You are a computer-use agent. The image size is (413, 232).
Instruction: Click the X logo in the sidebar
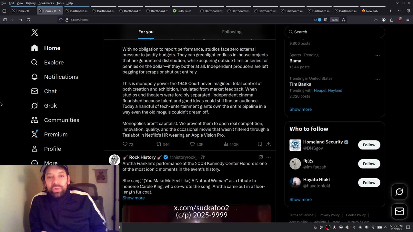35,32
